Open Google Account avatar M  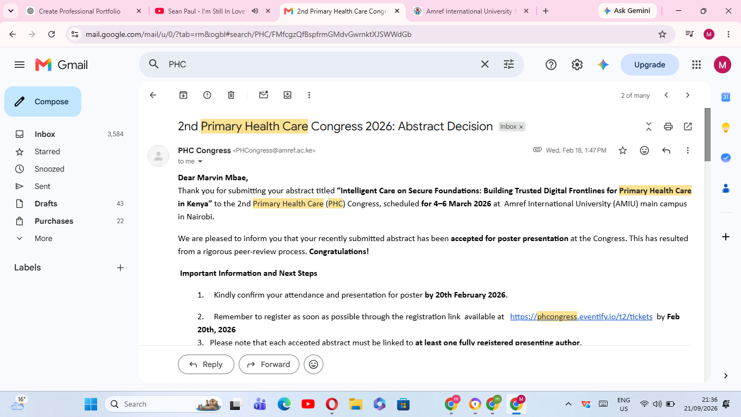click(722, 65)
